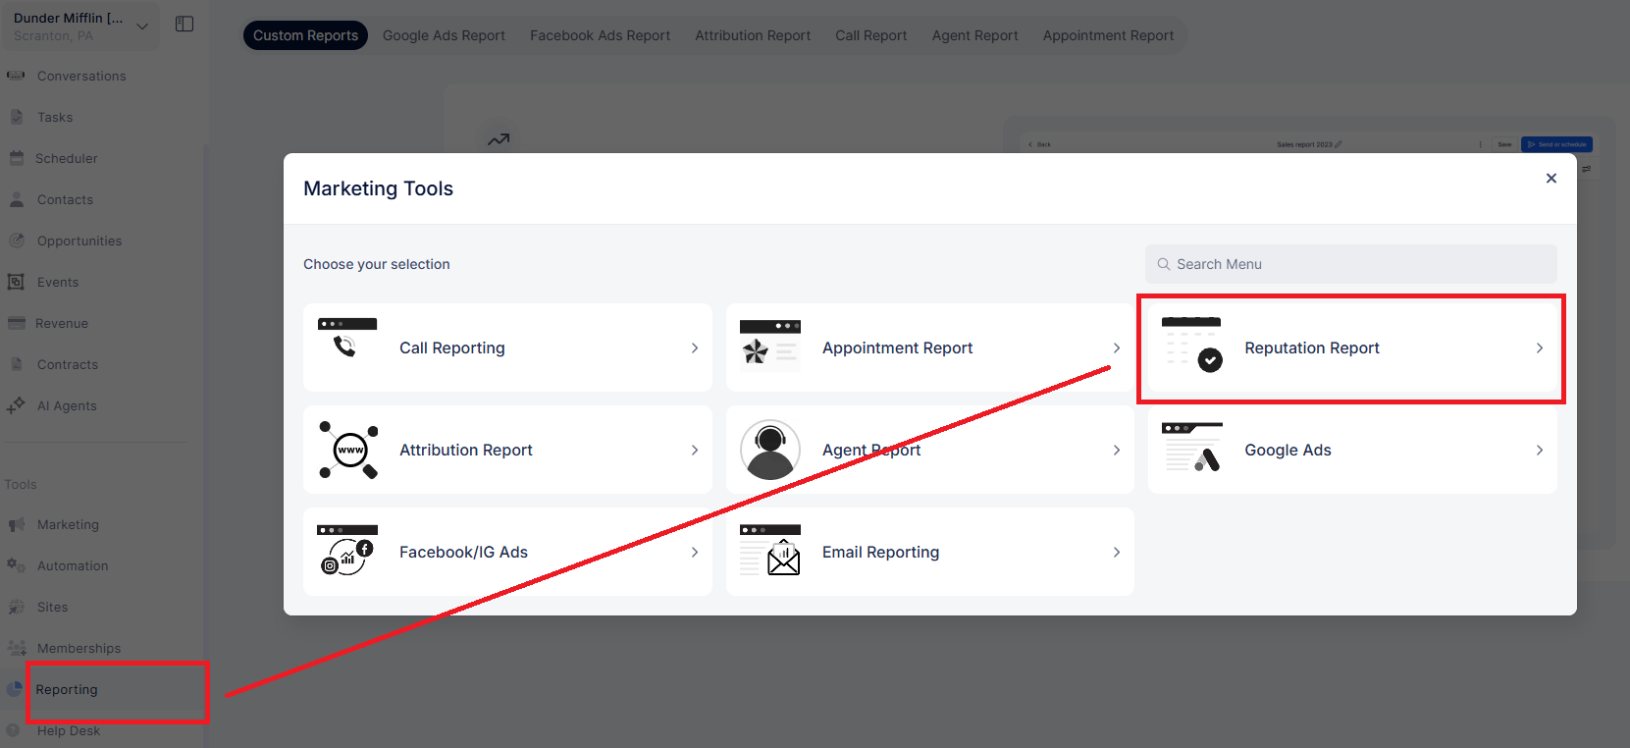Screen dimensions: 1630x748
Task: Open the Attribution Report tab
Action: pyautogui.click(x=753, y=35)
